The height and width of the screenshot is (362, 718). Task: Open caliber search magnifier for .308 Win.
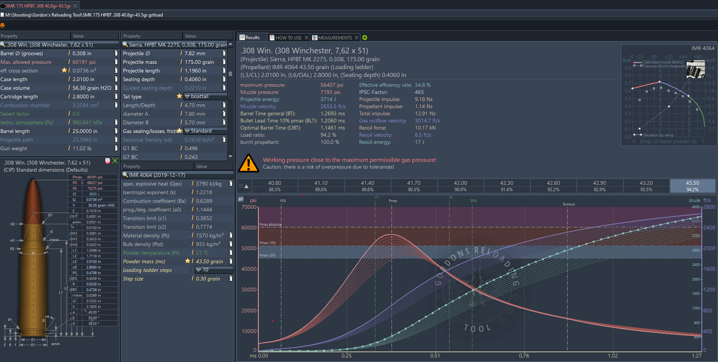point(3,45)
